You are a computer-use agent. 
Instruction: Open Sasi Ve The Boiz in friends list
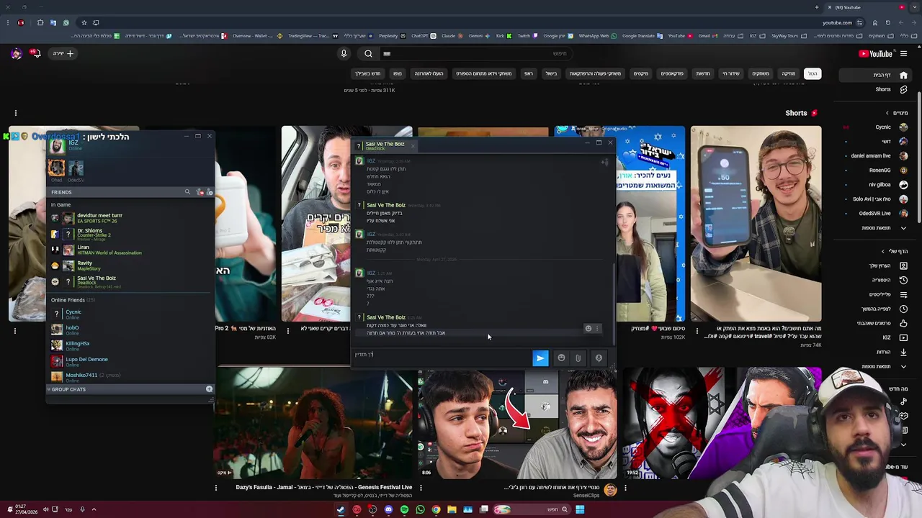pyautogui.click(x=130, y=281)
